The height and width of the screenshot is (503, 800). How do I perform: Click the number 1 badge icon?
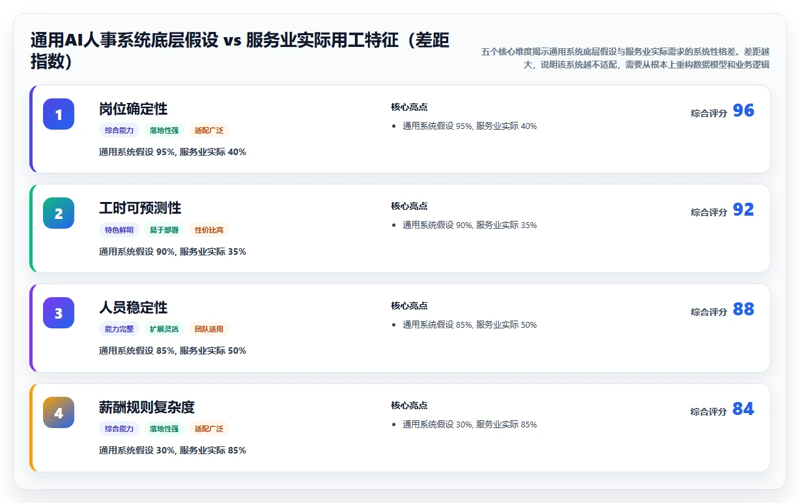(x=59, y=114)
